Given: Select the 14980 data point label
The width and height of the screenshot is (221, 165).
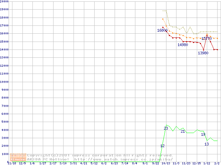Looking at the screenshot, I should (x=183, y=45).
